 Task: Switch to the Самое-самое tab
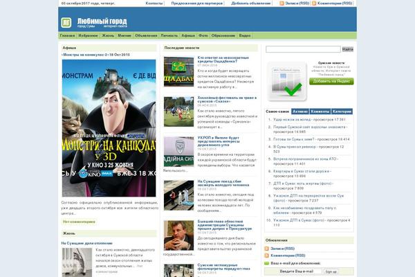pyautogui.click(x=277, y=111)
